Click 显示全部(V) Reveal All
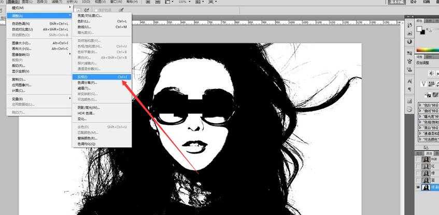Viewport: 439px width, 215px height. click(x=39, y=71)
